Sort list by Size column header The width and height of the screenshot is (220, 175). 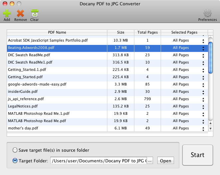120,32
